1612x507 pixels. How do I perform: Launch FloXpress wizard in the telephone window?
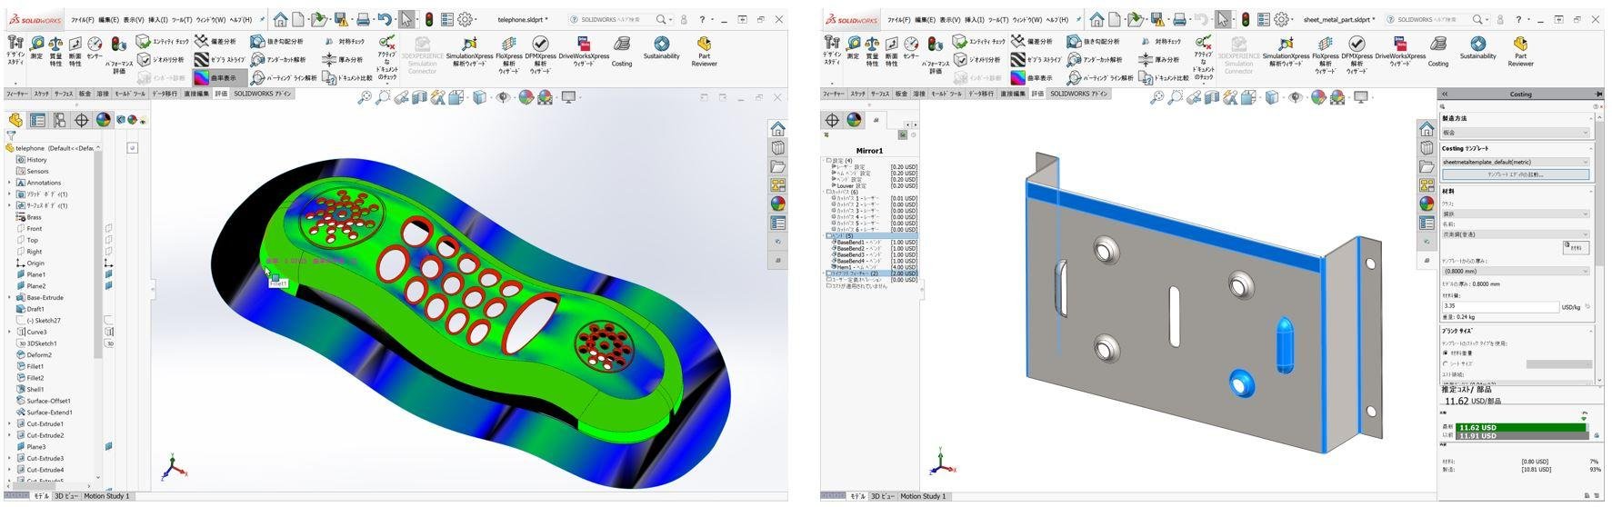508,53
